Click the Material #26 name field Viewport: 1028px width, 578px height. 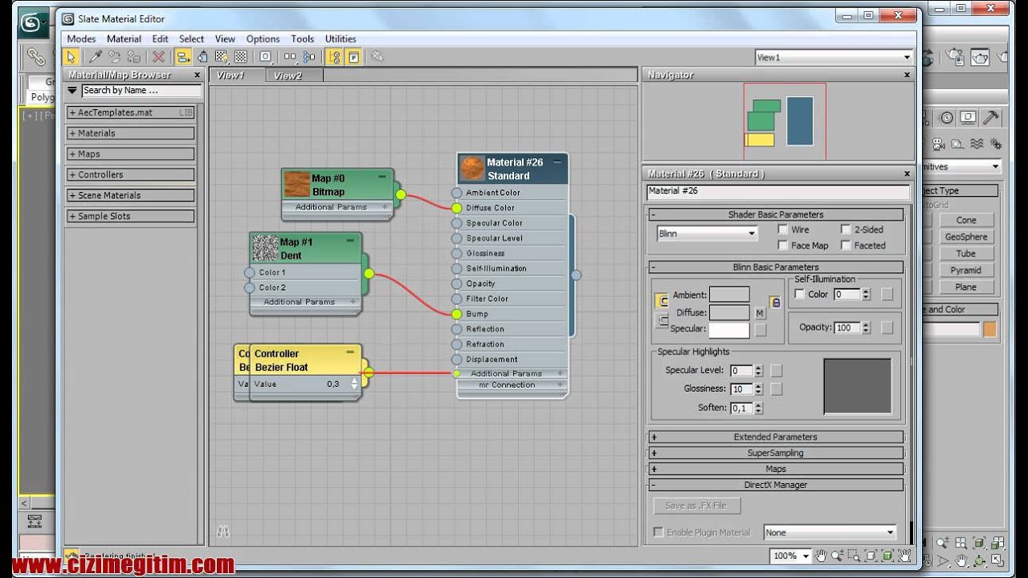tap(778, 191)
